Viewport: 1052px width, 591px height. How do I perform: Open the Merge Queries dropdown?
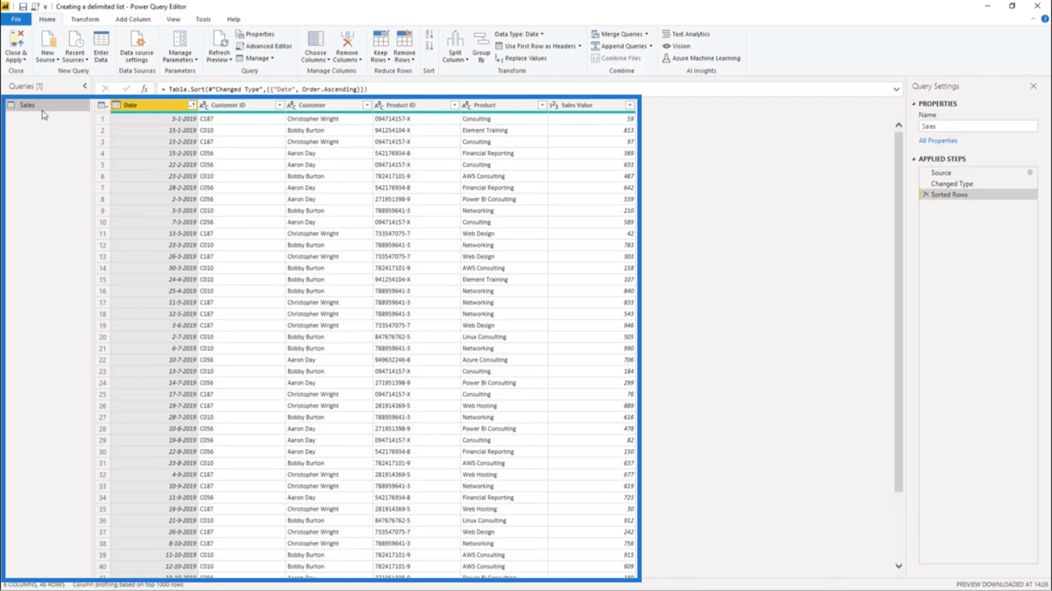[620, 34]
